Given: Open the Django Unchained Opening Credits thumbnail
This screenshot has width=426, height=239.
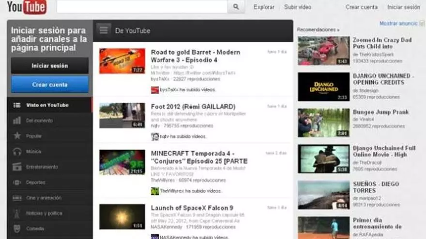Looking at the screenshot, I should 323,87.
